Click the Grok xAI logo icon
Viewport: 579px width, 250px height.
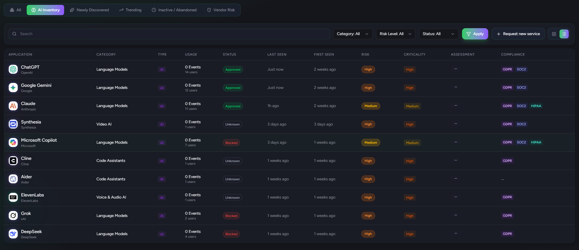tap(13, 215)
